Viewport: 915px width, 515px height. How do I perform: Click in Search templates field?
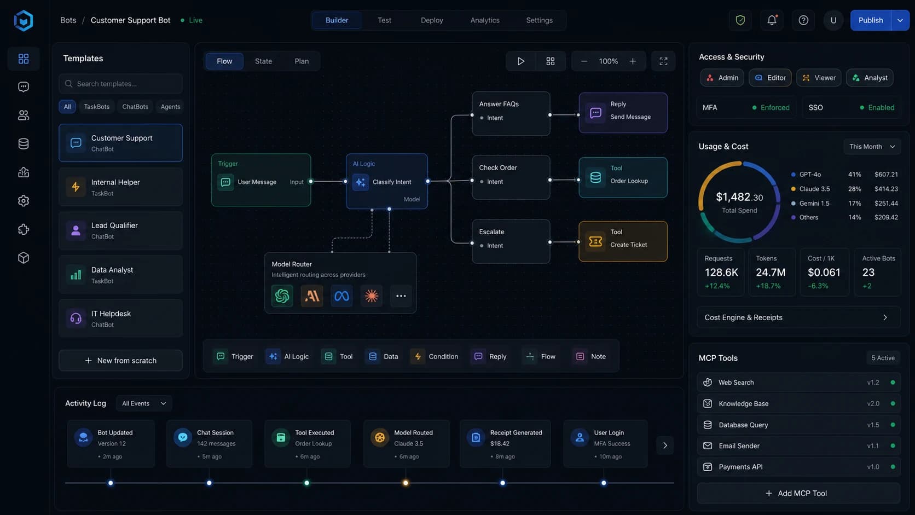120,84
